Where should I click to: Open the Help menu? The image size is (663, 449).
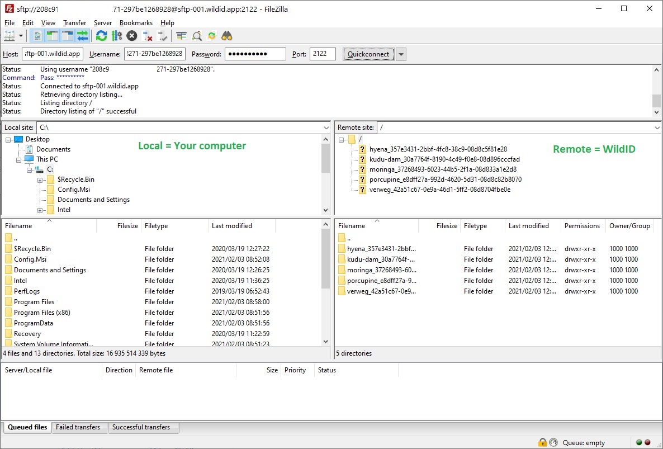click(168, 23)
